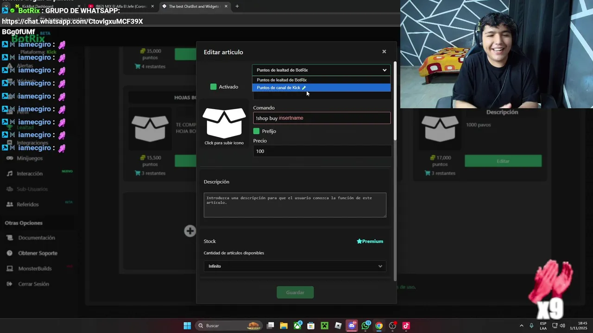Click the dialog's vertical scrollbar
This screenshot has height=333, width=593.
coord(395,100)
